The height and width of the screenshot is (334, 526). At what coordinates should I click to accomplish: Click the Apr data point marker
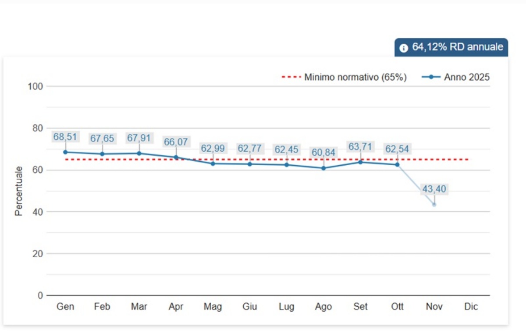pos(176,157)
